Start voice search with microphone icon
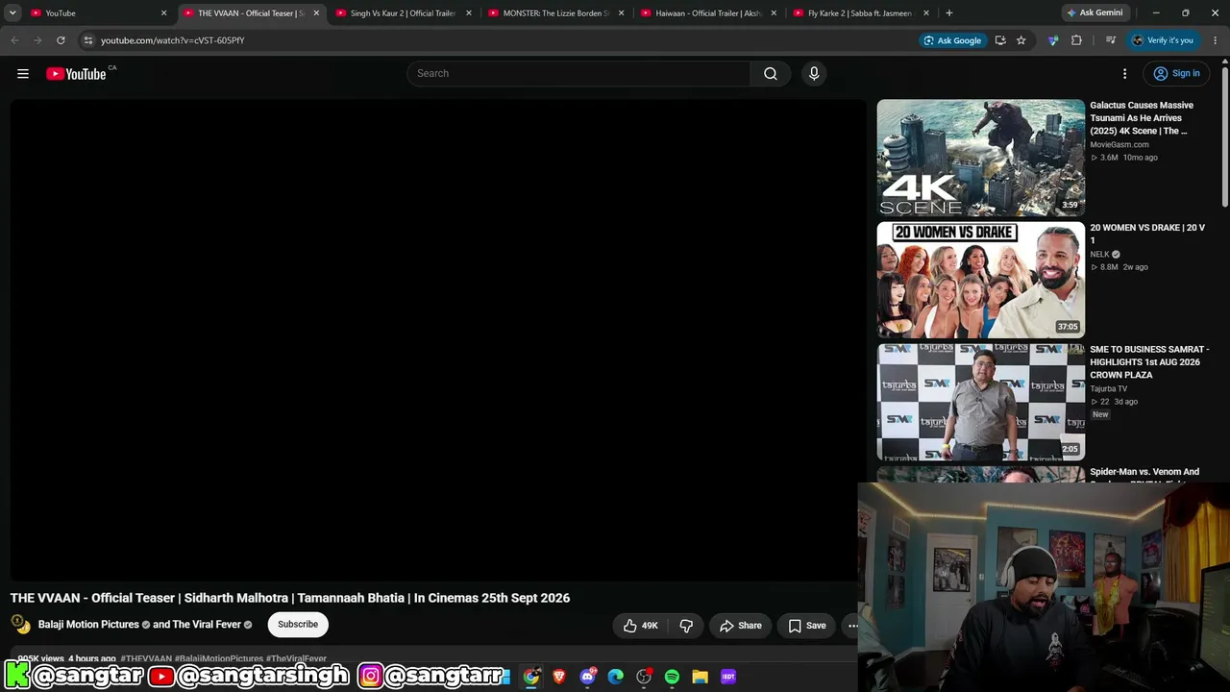The width and height of the screenshot is (1230, 692). (814, 74)
